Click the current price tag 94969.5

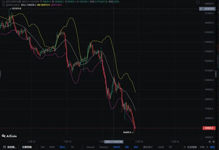(x=209, y=128)
